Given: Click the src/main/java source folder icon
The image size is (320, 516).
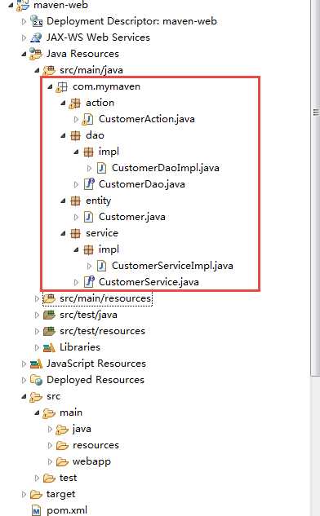Looking at the screenshot, I should tap(49, 70).
